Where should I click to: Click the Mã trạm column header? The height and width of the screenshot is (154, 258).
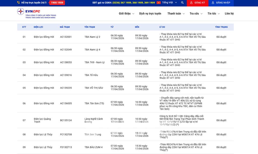click(x=65, y=27)
